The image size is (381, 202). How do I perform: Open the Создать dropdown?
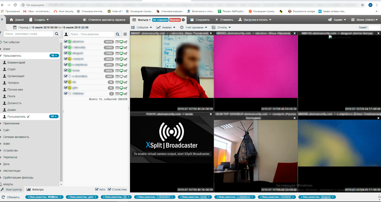[x=39, y=20]
